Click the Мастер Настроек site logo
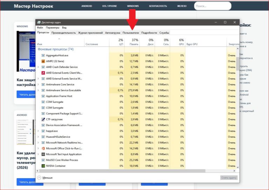The image size is (269, 190). click(34, 6)
